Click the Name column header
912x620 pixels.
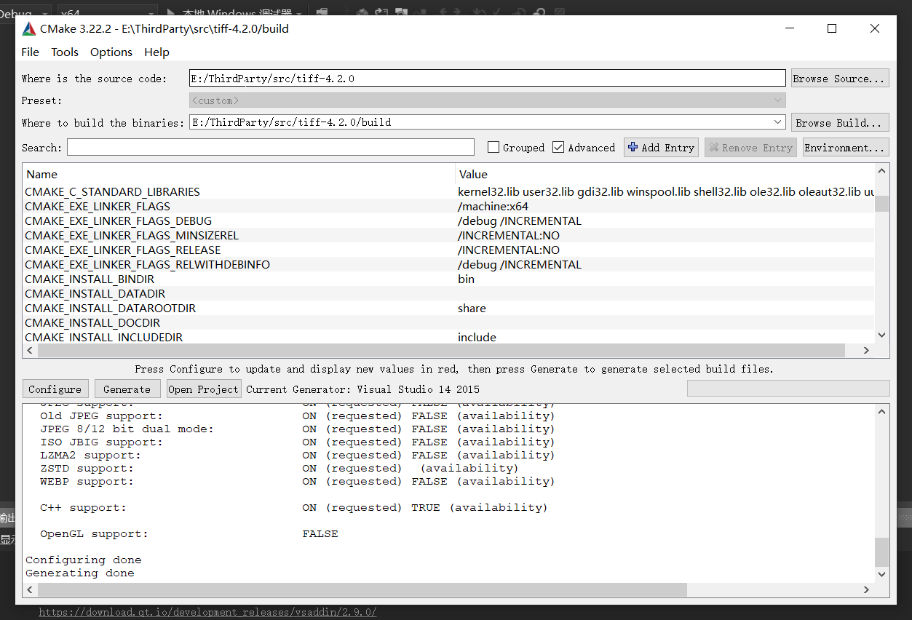click(239, 174)
